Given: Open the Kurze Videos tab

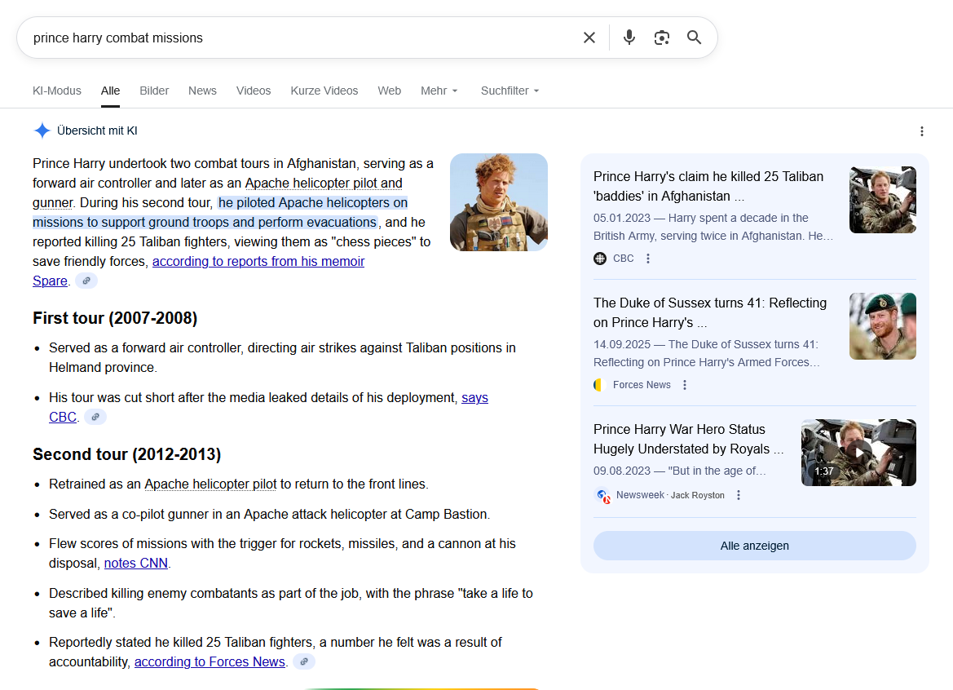Looking at the screenshot, I should (x=324, y=91).
